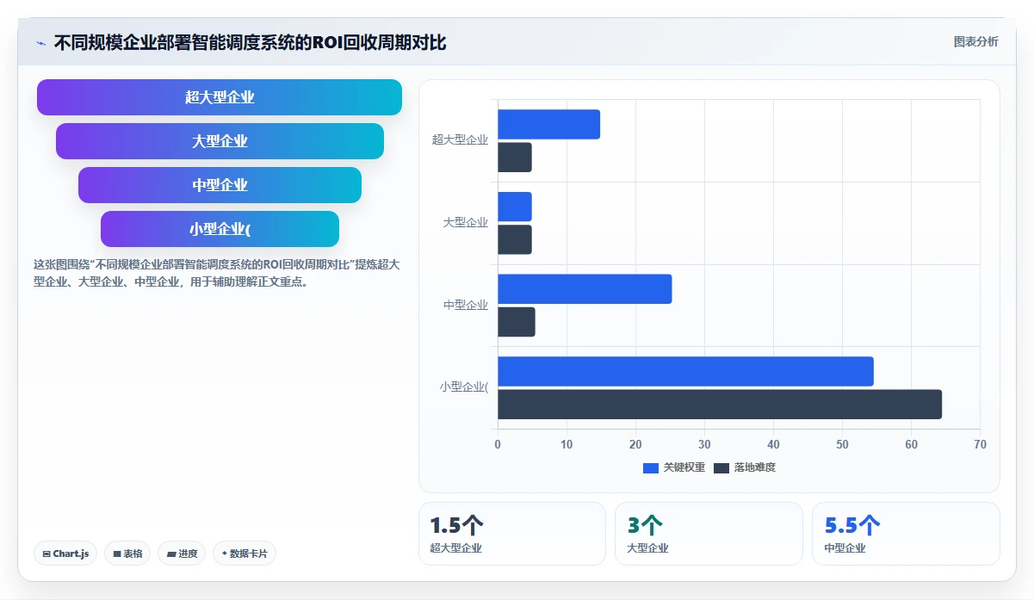
Task: Click the x-axis value 70
Action: pyautogui.click(x=980, y=444)
